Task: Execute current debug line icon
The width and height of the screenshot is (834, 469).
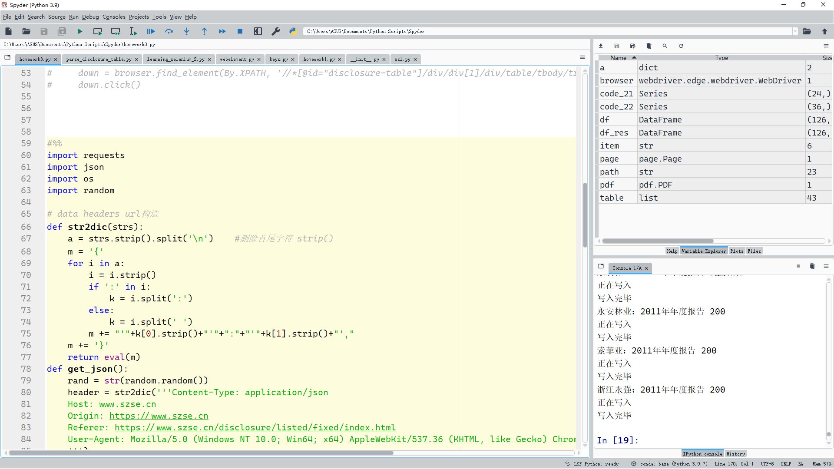Action: pyautogui.click(x=169, y=31)
